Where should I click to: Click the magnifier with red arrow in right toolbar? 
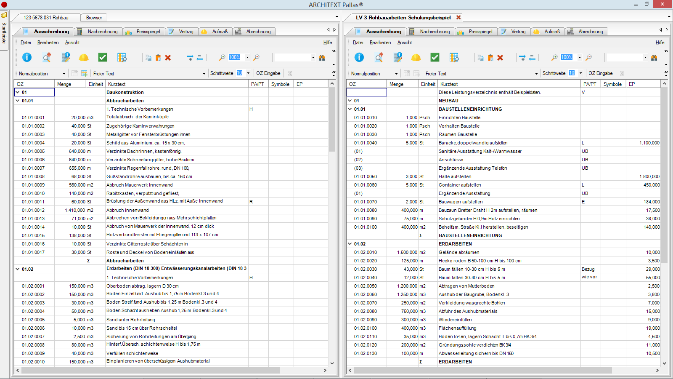tap(379, 57)
